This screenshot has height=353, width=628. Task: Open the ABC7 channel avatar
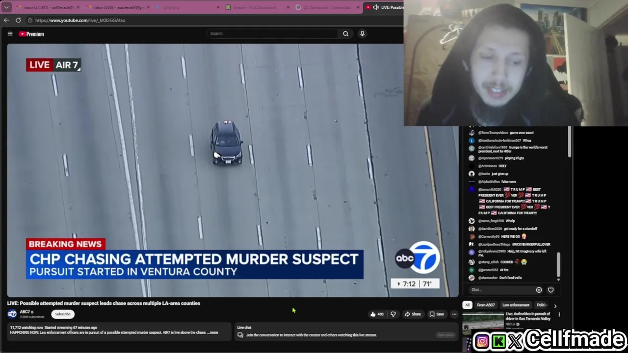(x=12, y=314)
